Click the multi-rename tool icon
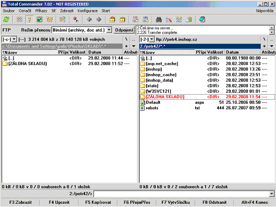Image resolution: width=276 pixels, height=207 pixels. pos(169,19)
